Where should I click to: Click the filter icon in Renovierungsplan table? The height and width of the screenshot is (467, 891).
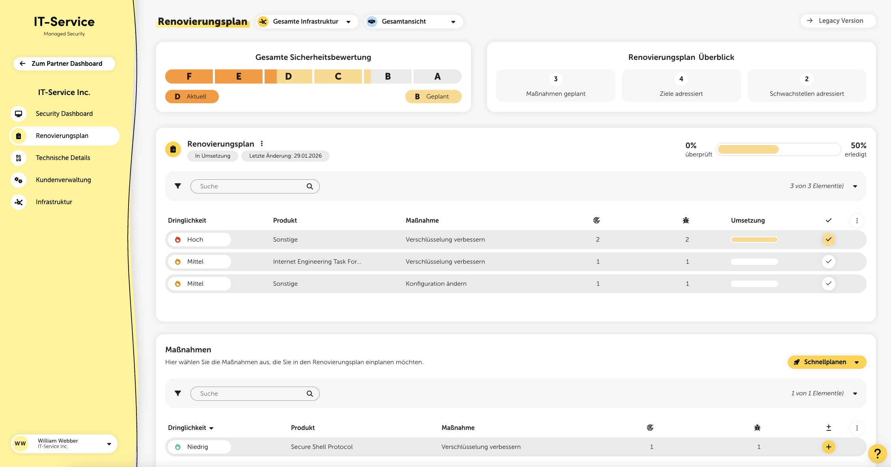tap(178, 186)
